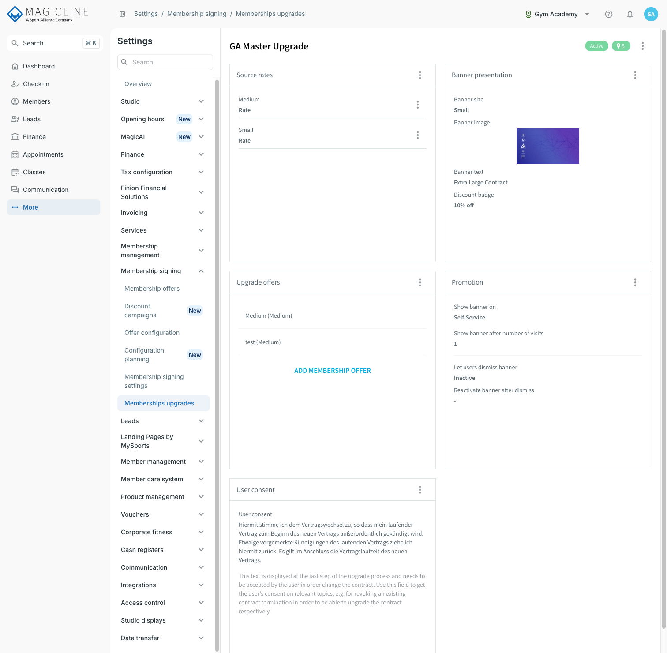Open the notifications bell
Image resolution: width=667 pixels, height=653 pixels.
coord(630,14)
